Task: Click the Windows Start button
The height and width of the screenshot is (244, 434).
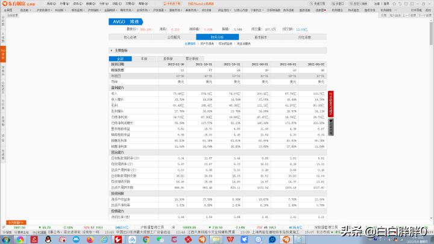Action: pos(5,240)
